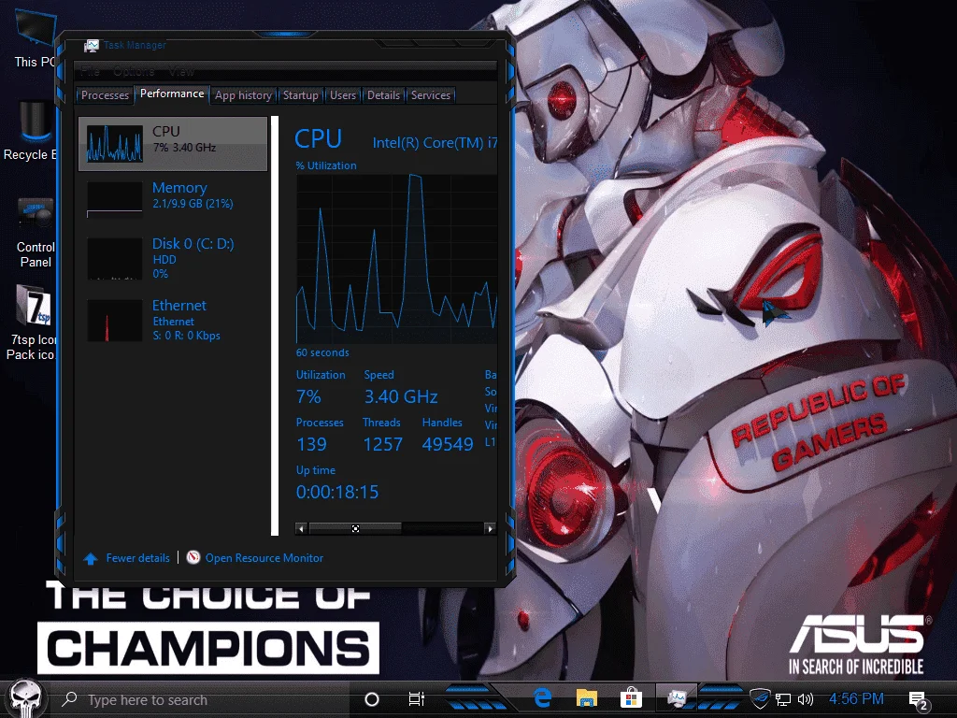The image size is (957, 718).
Task: Click the CPU utilization graph
Action: tap(396, 259)
